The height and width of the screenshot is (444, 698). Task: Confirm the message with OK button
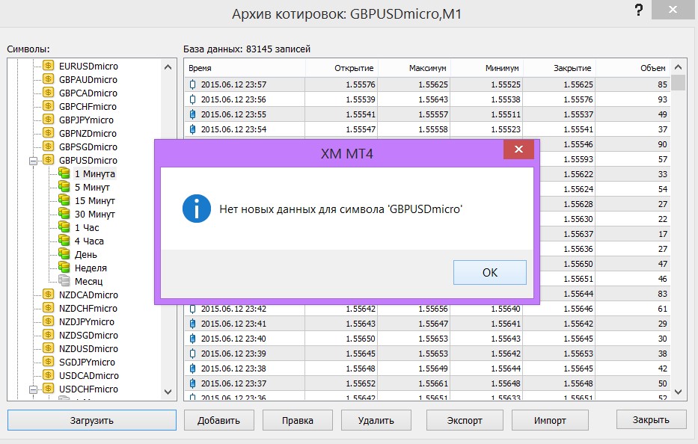[490, 272]
